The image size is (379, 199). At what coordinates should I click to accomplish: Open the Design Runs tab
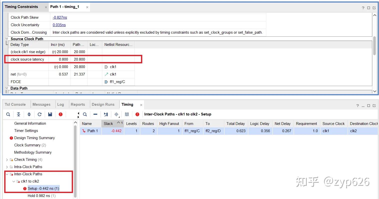103,104
